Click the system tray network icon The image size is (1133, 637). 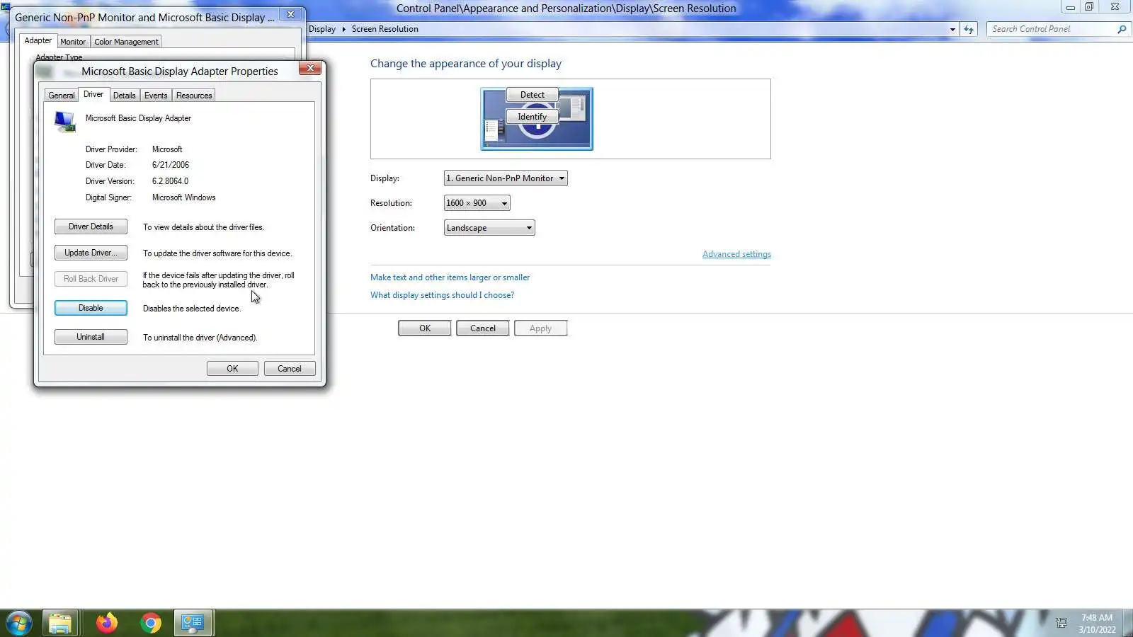pyautogui.click(x=1061, y=623)
